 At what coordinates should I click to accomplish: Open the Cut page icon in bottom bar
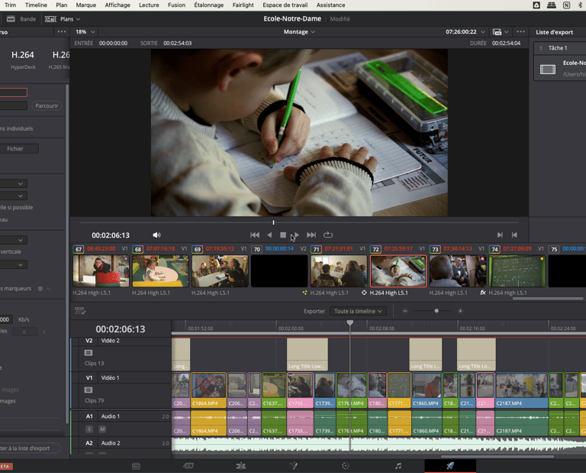pos(188,466)
